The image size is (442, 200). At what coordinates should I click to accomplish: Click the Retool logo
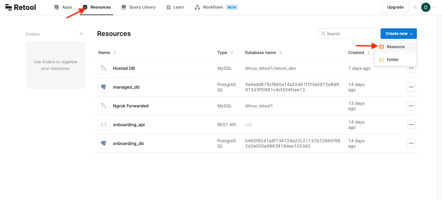pos(20,7)
